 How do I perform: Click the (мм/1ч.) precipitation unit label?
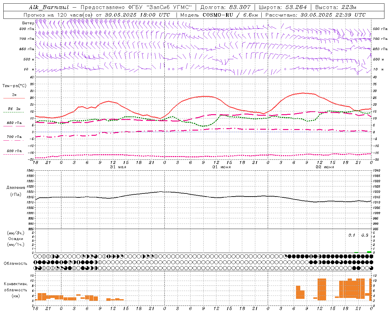tap(16, 244)
